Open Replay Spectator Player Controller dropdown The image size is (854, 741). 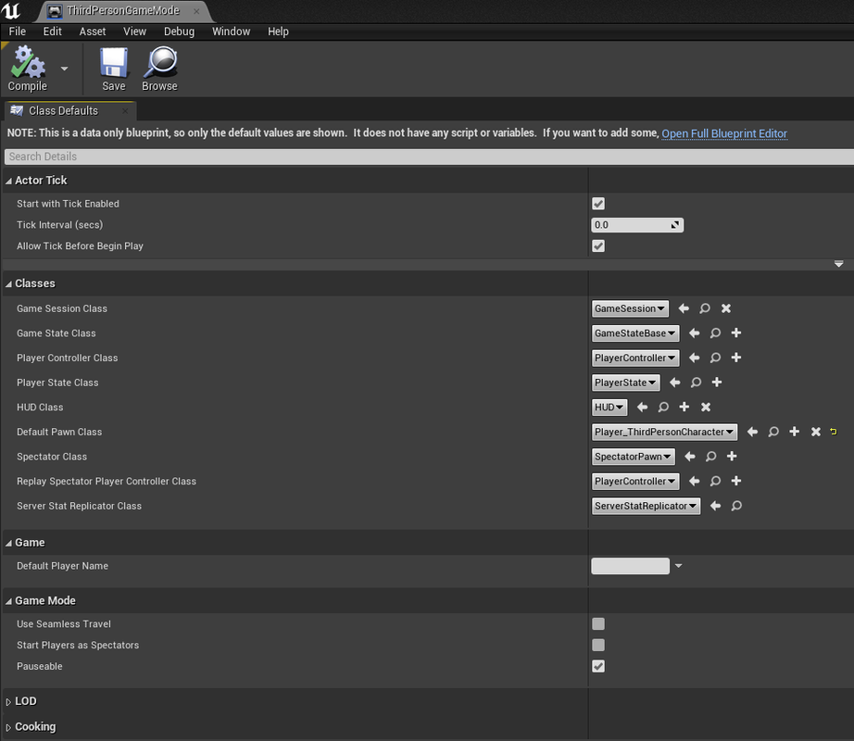click(x=635, y=482)
